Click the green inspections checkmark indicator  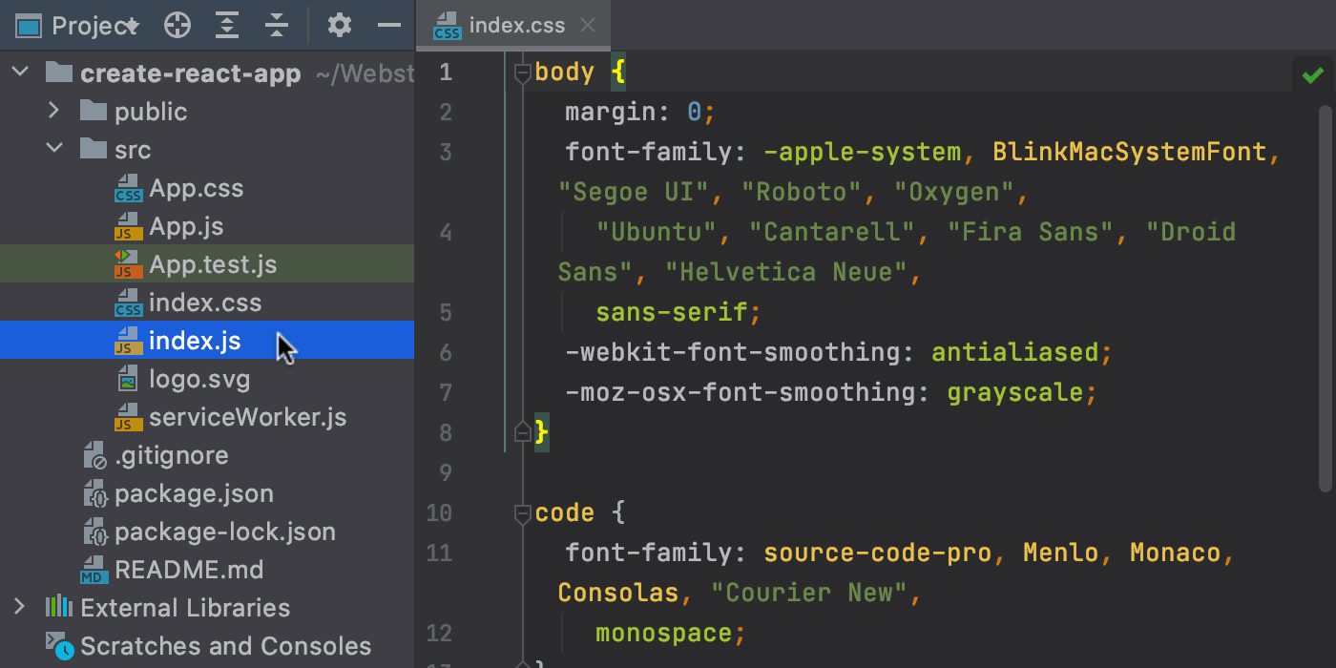pos(1312,73)
